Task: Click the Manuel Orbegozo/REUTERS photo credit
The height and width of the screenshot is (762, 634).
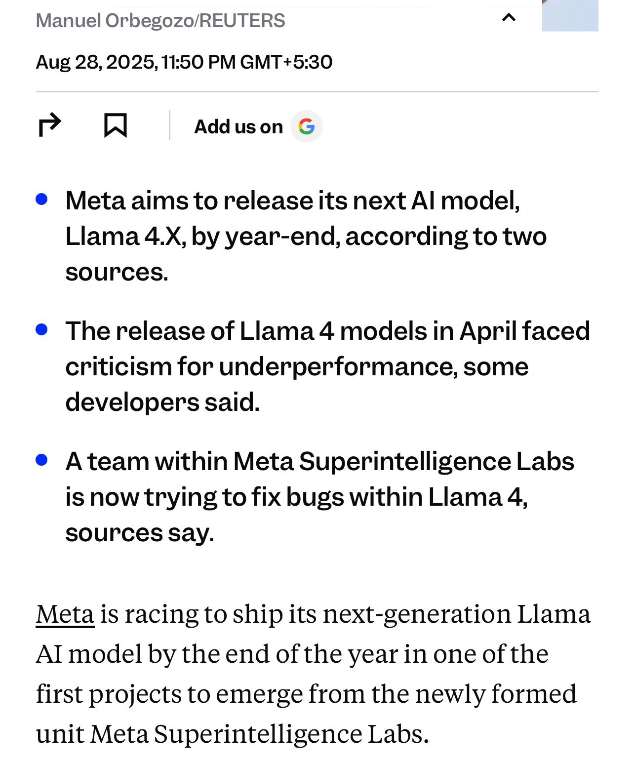Action: [x=160, y=21]
